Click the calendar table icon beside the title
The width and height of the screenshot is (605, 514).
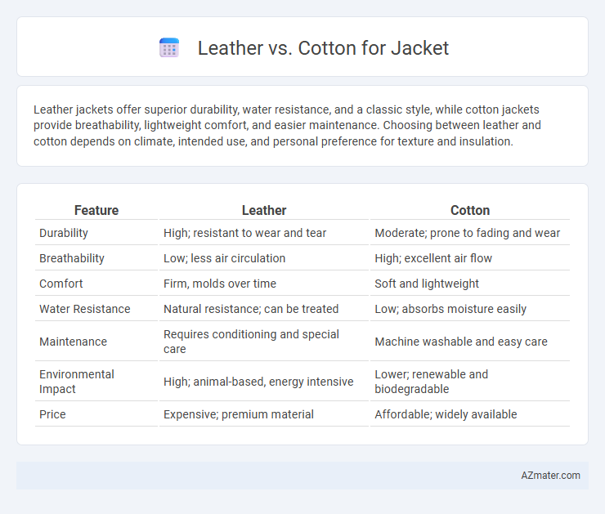click(x=169, y=48)
